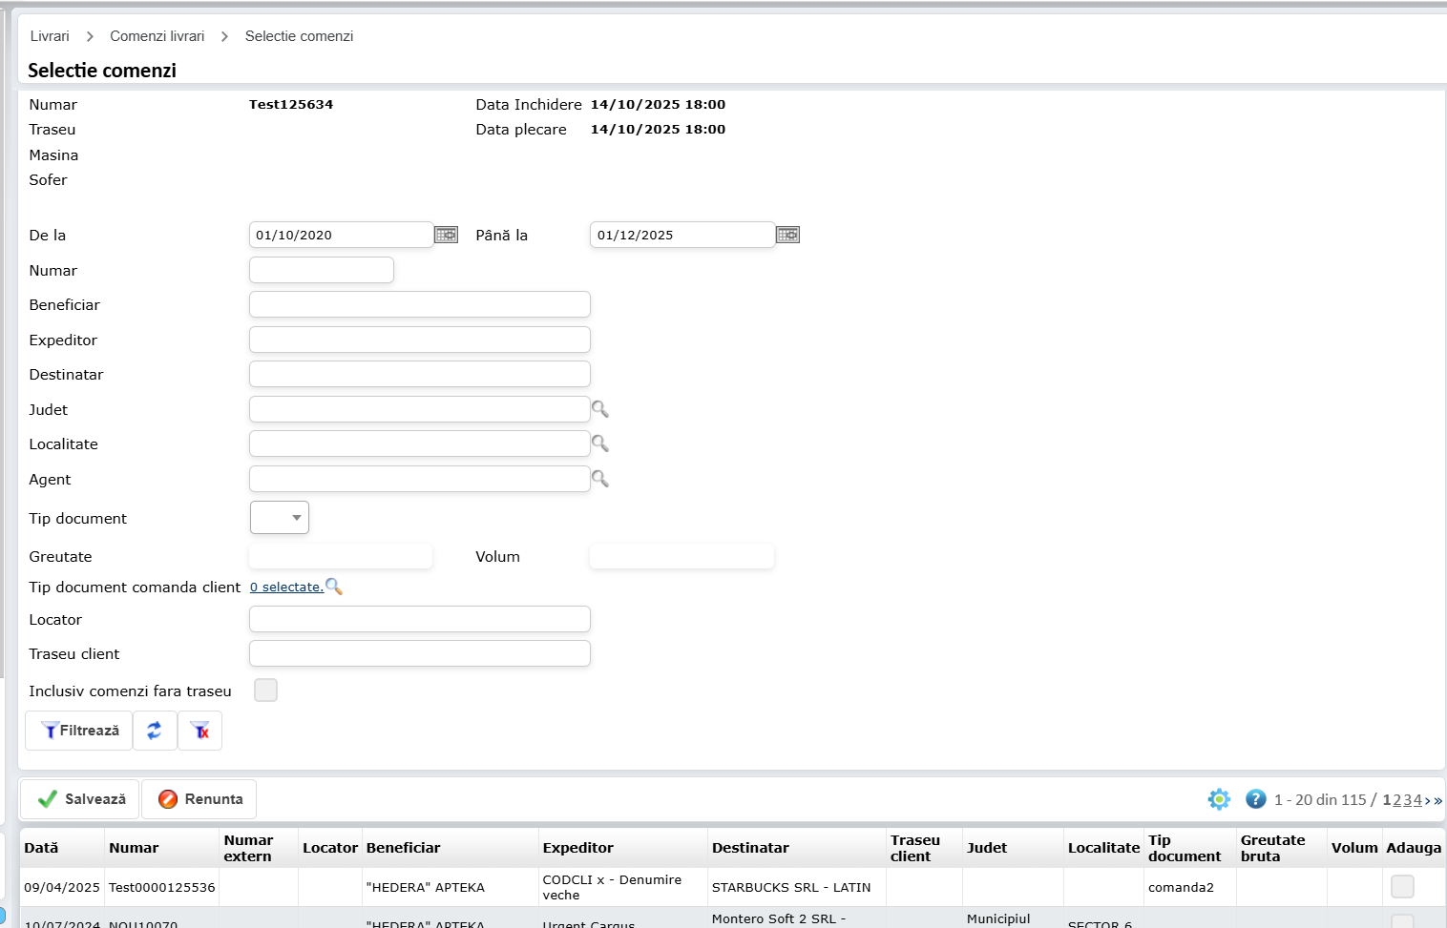Click the Salvează button

[x=81, y=799]
